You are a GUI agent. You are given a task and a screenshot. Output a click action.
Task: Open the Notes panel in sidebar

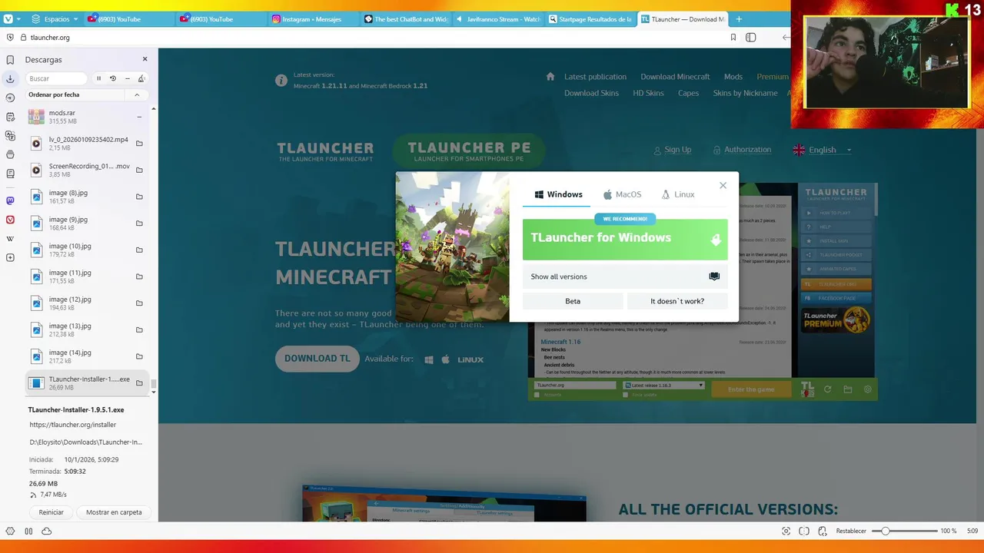pos(10,117)
